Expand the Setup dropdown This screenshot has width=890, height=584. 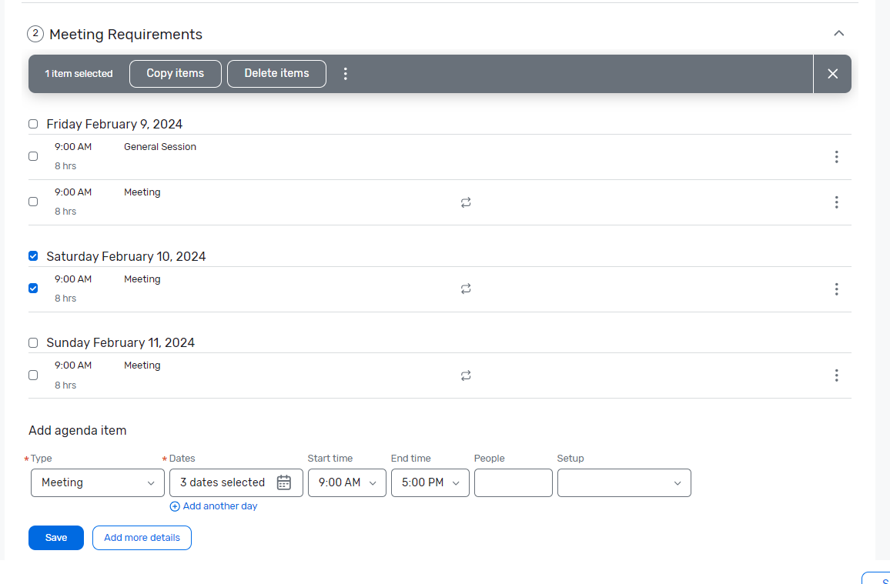coord(624,482)
